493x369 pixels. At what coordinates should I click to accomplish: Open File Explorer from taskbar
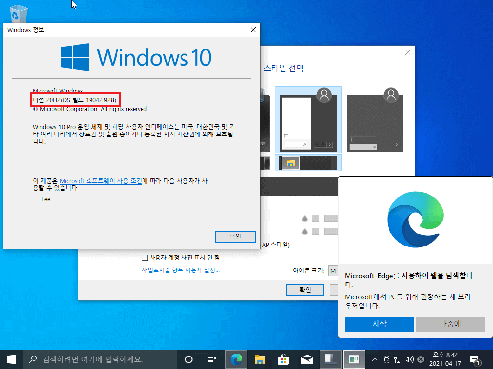pos(259,359)
